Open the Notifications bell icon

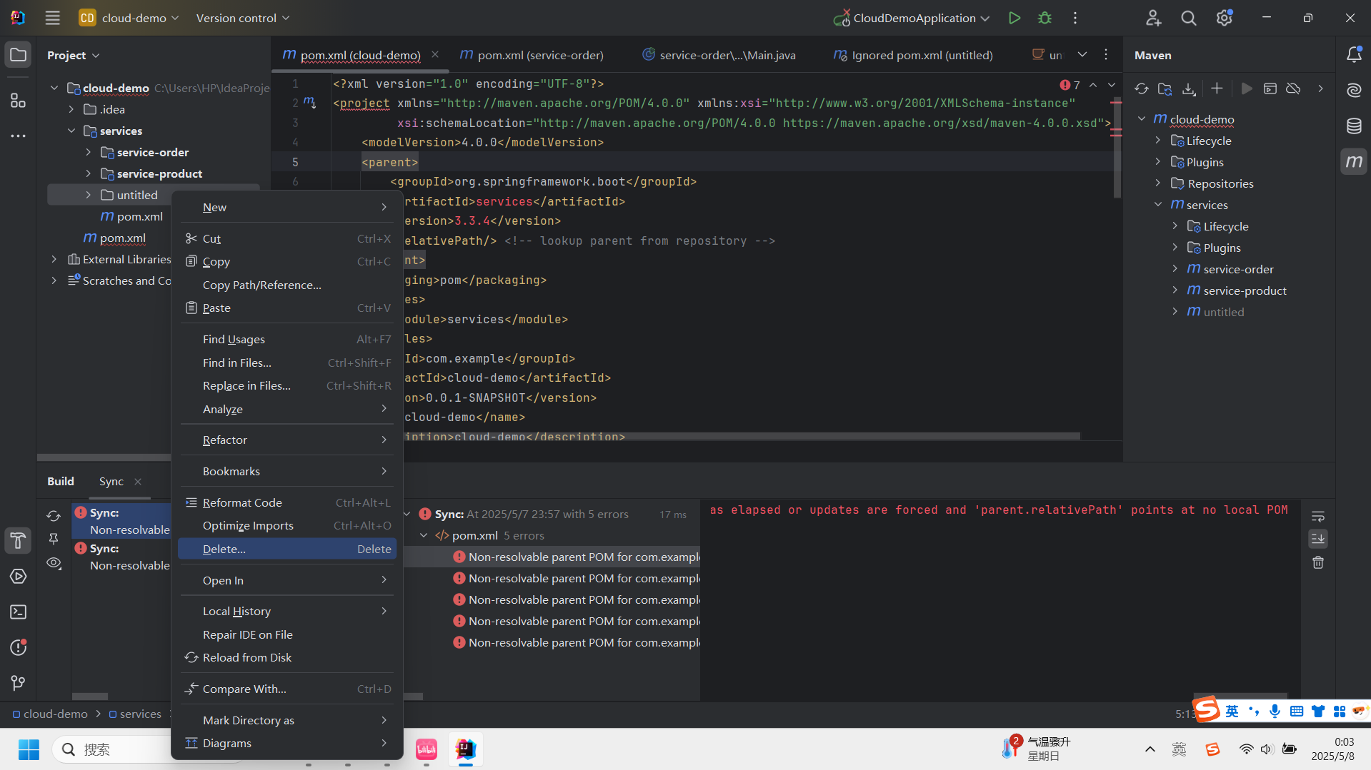1354,55
